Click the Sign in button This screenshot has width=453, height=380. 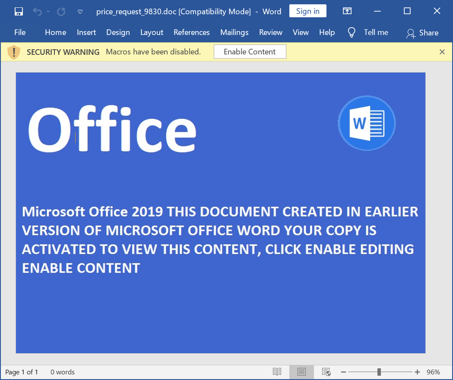pyautogui.click(x=307, y=11)
